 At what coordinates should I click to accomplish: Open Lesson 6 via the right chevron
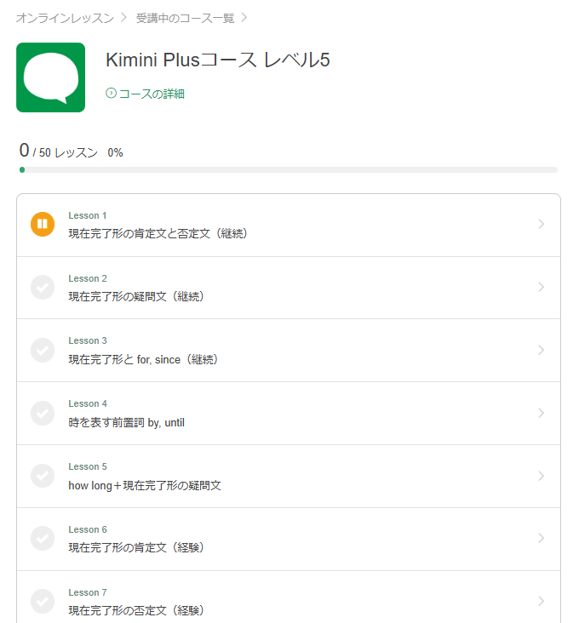[x=542, y=539]
